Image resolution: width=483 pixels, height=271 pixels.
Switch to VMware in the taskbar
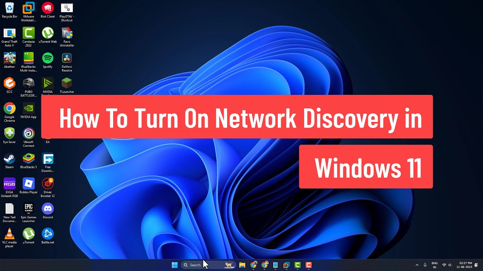click(x=286, y=265)
